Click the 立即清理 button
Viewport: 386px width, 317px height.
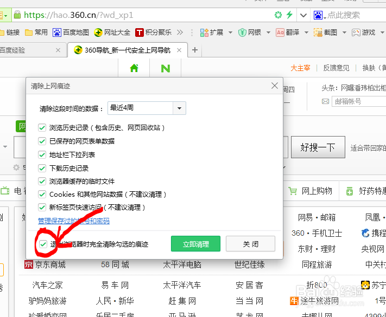point(195,244)
